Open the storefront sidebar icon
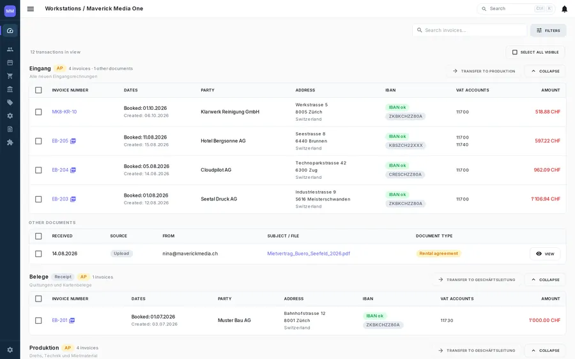575x359 pixels. (x=10, y=63)
